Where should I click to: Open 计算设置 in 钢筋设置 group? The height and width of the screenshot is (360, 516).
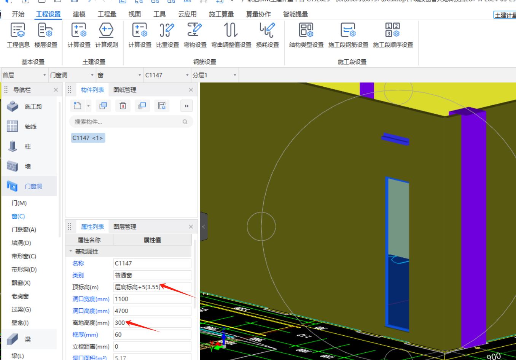pyautogui.click(x=140, y=35)
